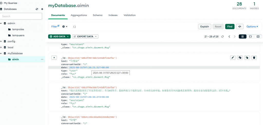Open the query code export button
Screen dimensions: 263x125
click(239, 27)
